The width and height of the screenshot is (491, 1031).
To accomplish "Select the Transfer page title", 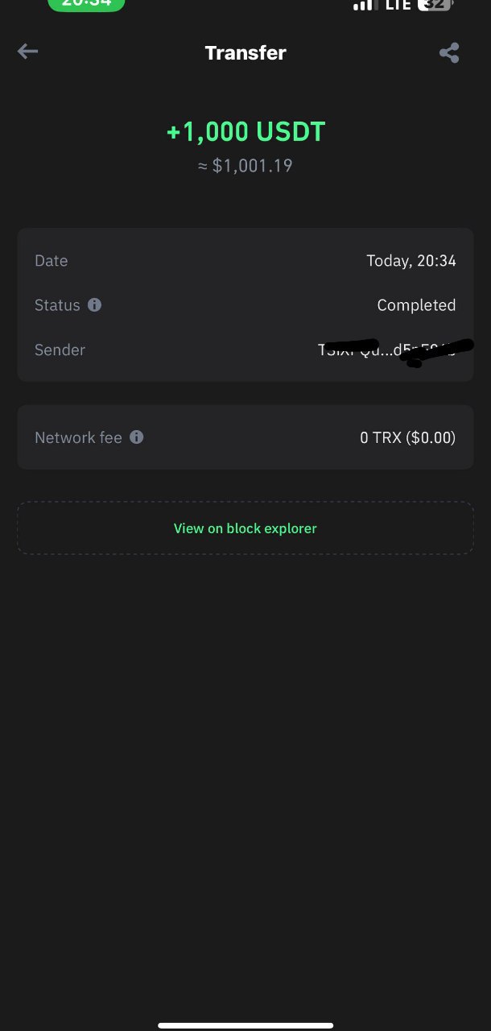I will tap(245, 53).
